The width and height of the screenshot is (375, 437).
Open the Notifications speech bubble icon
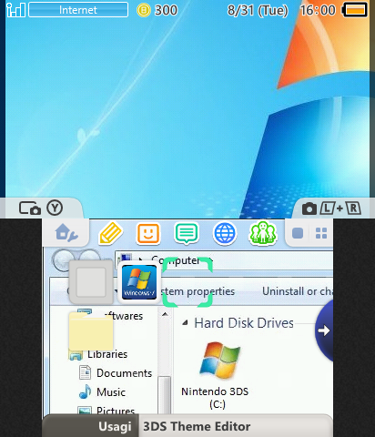click(x=187, y=233)
